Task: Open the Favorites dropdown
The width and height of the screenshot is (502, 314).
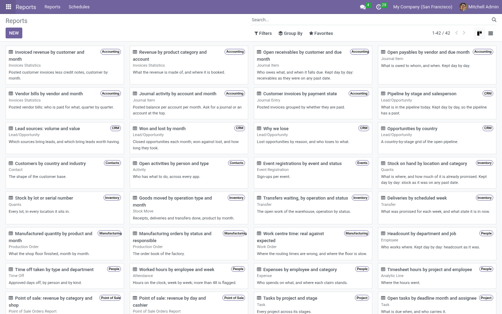Action: click(321, 33)
